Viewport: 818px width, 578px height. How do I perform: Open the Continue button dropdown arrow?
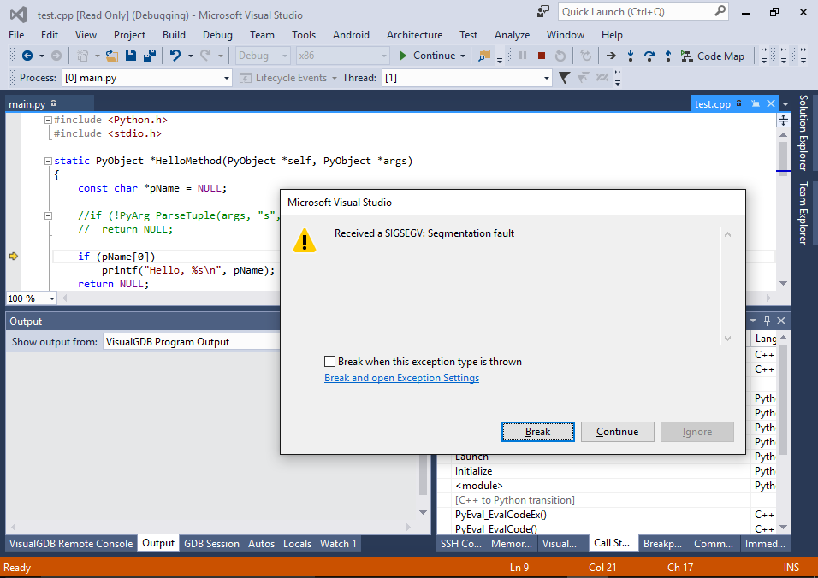click(463, 56)
